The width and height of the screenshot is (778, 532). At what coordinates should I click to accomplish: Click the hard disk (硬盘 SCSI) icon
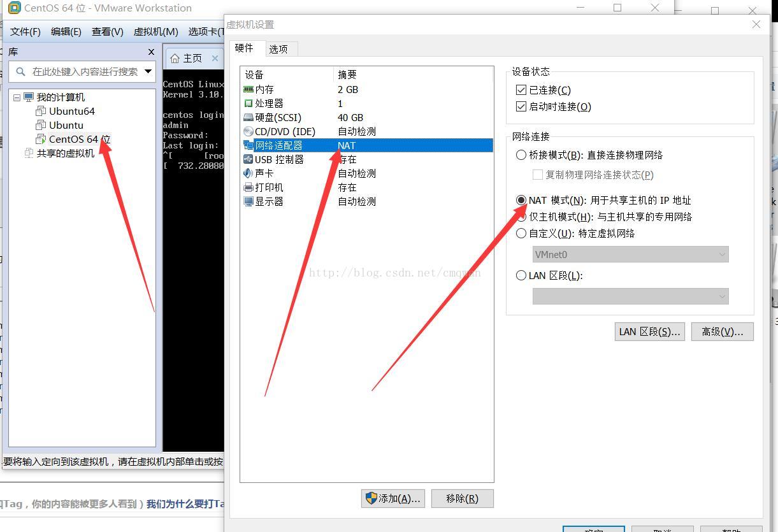click(249, 118)
